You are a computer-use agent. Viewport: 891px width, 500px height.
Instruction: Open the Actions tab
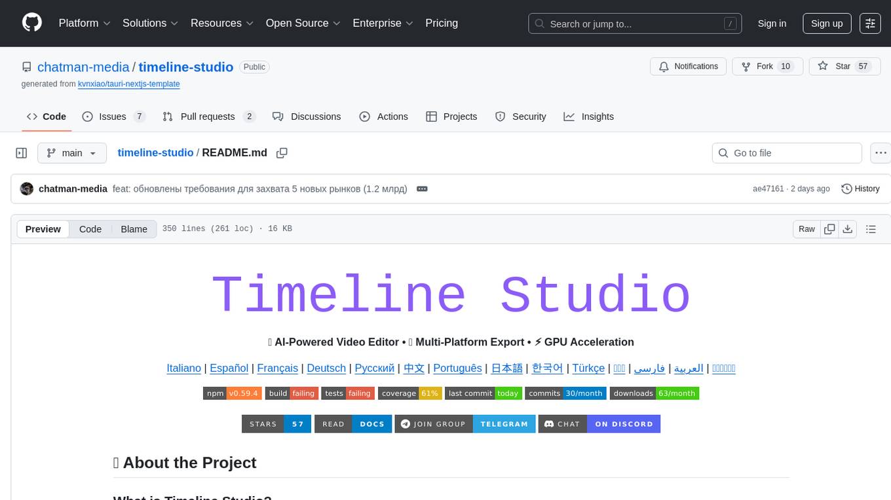click(x=384, y=116)
